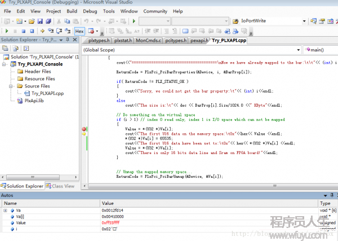Switch to the pexapi.h tab
Image resolution: width=338 pixels, height=241 pixels.
coord(199,41)
